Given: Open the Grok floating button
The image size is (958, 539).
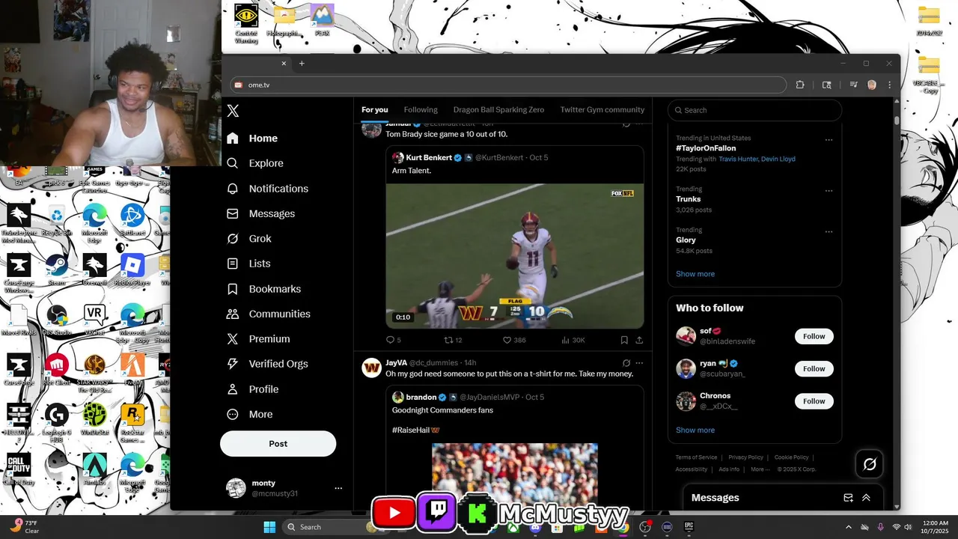Looking at the screenshot, I should coord(870,464).
